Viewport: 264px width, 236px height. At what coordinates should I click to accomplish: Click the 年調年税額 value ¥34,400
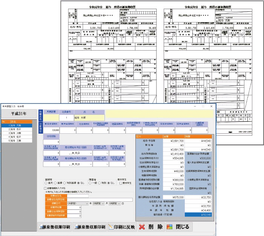click(198, 210)
